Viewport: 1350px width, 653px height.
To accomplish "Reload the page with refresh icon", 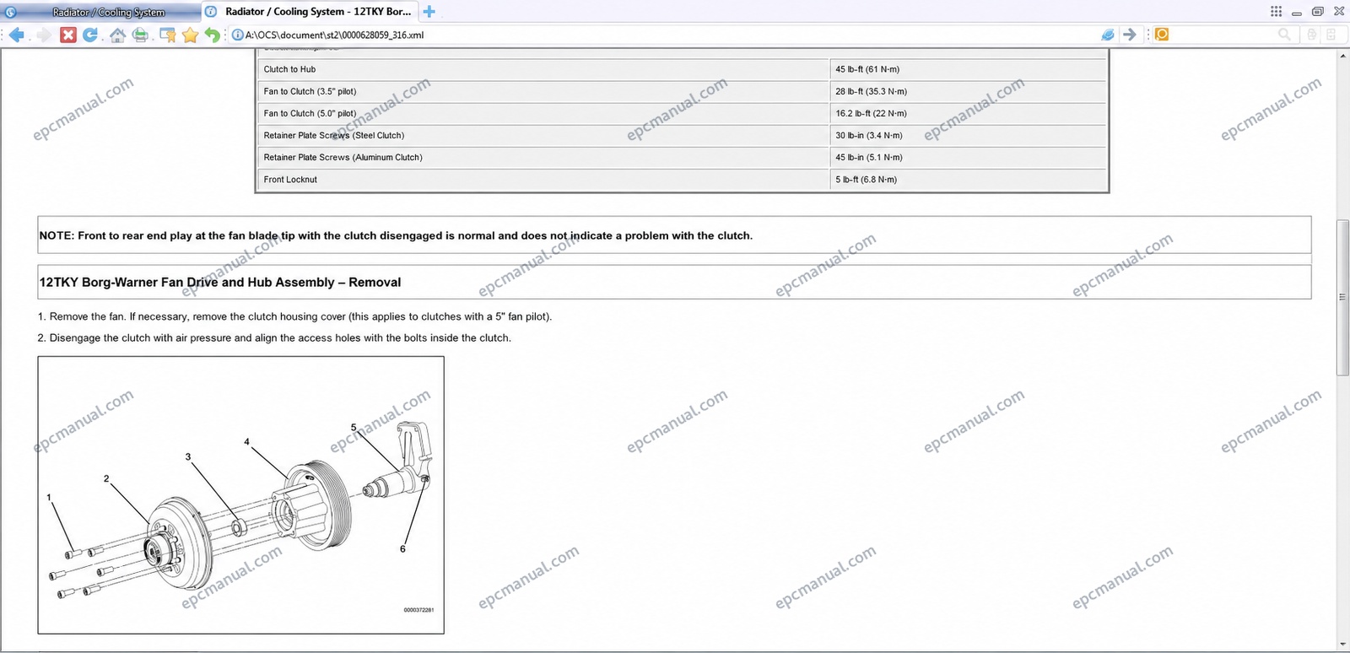I will [x=90, y=35].
